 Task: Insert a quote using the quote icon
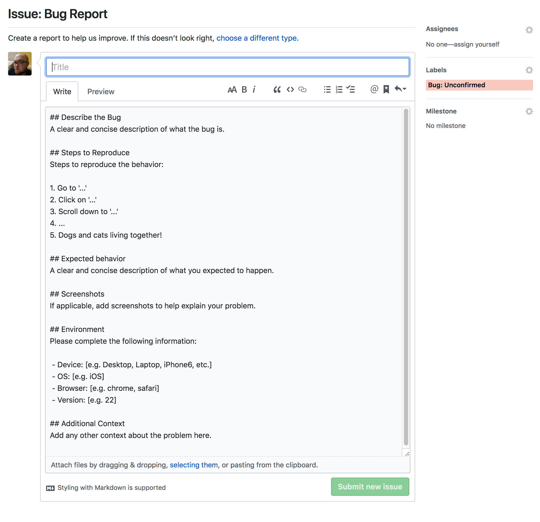[277, 89]
